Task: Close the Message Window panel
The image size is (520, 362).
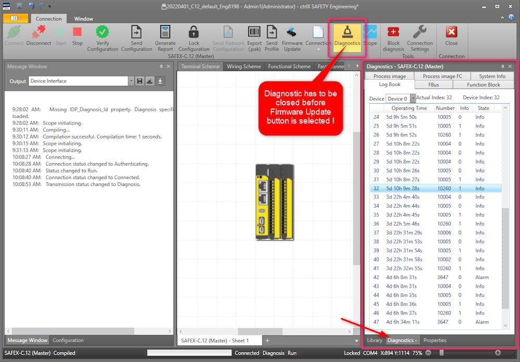Action: pyautogui.click(x=169, y=66)
